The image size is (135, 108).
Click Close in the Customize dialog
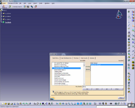click(121, 98)
